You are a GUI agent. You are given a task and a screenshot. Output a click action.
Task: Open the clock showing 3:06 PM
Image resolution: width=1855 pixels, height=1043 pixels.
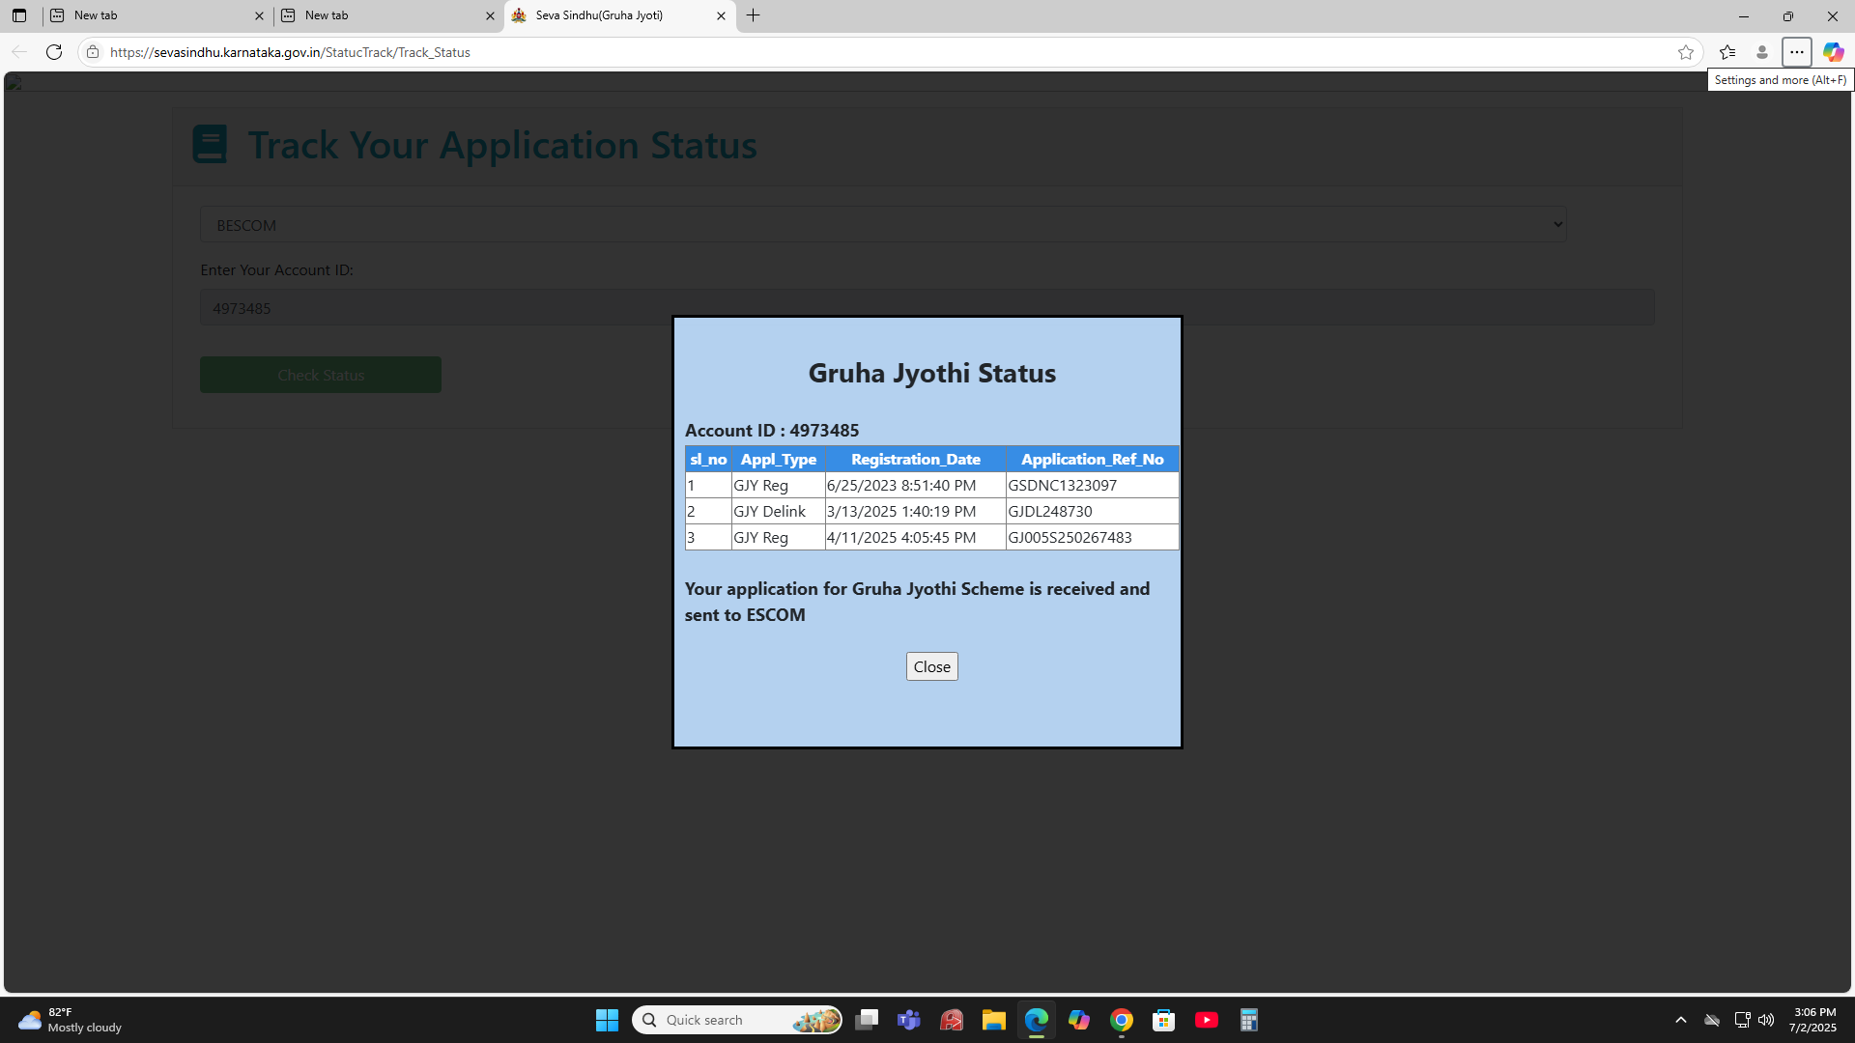click(1813, 1020)
